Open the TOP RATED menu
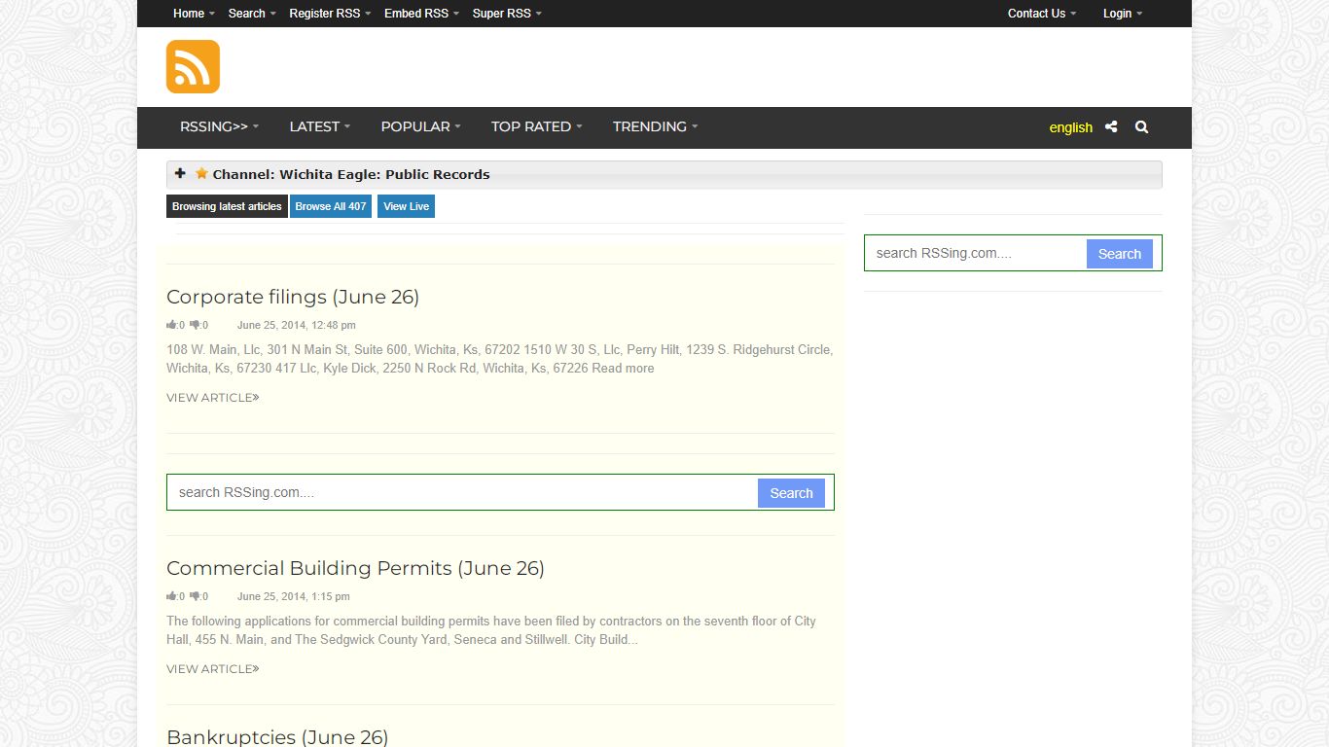The width and height of the screenshot is (1329, 747). [536, 126]
